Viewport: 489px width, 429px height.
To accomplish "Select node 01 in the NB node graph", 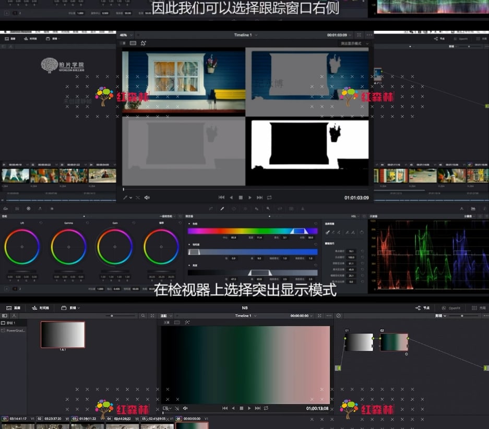I will 359,342.
